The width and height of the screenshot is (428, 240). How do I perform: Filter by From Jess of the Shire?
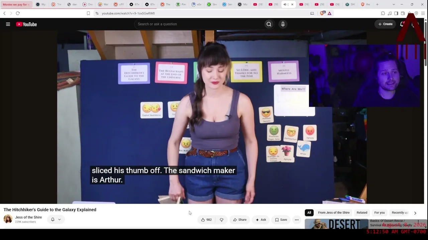click(334, 213)
